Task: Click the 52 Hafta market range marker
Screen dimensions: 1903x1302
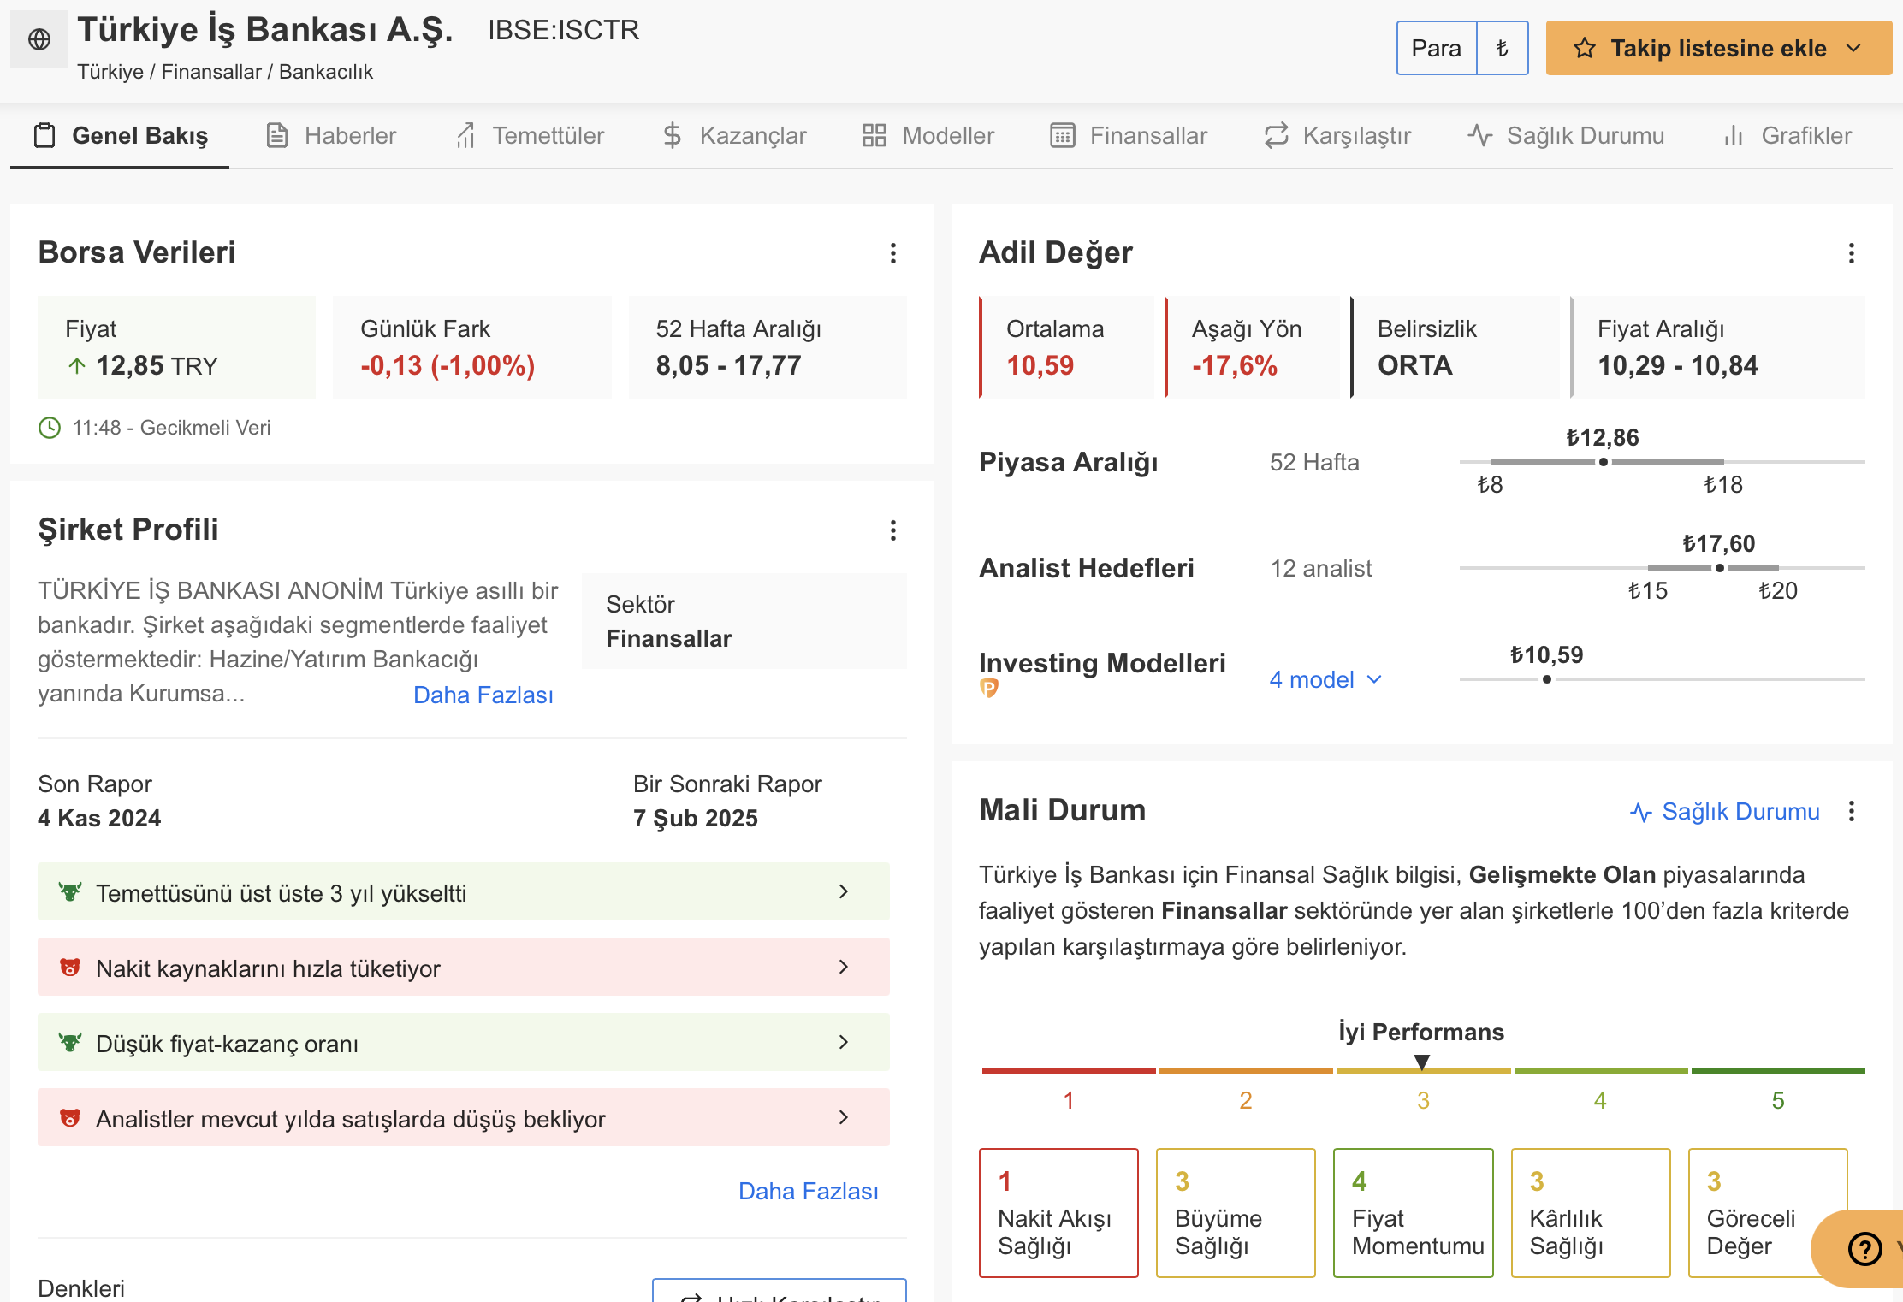Action: 1603,462
